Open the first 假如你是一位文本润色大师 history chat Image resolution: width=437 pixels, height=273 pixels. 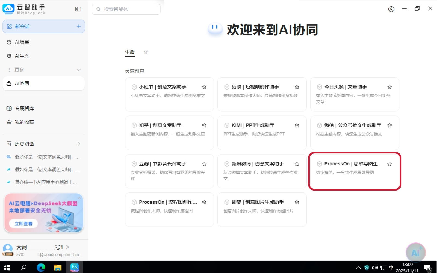point(44,157)
